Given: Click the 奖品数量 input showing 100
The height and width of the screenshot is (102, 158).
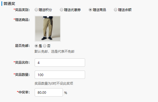Looking at the screenshot, I should pos(60,75).
